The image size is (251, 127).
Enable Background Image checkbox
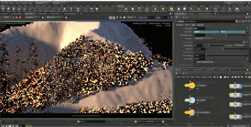tap(195, 62)
